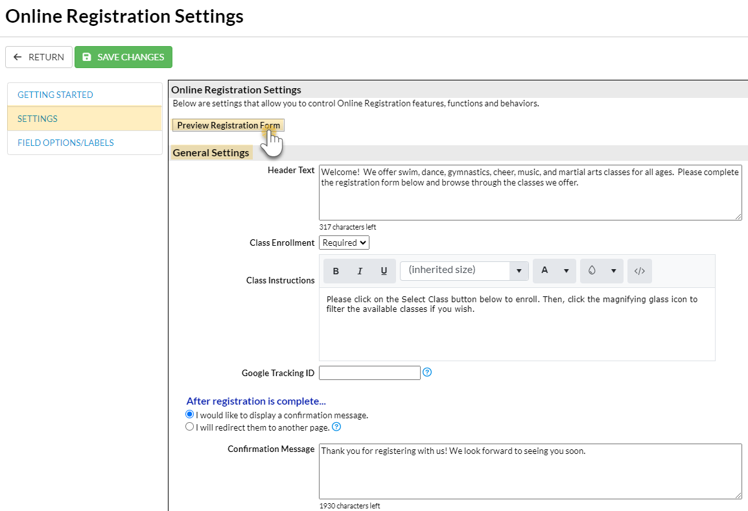Apply underline formatting in editor toolbar
This screenshot has width=748, height=511.
[384, 271]
